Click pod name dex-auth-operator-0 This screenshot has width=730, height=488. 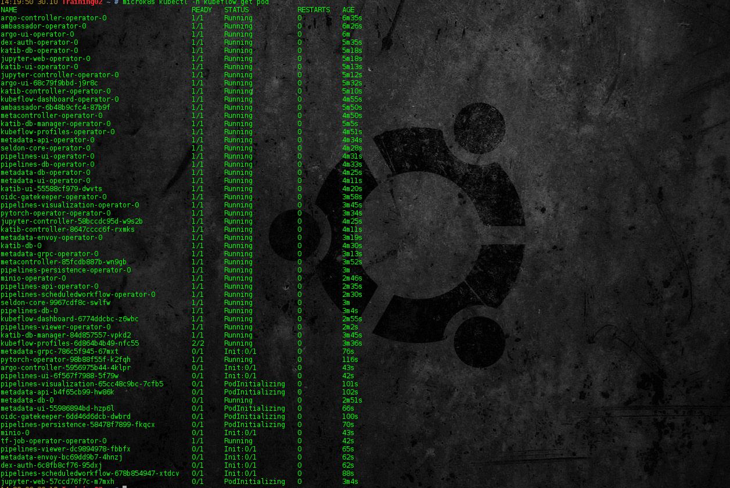pos(39,42)
